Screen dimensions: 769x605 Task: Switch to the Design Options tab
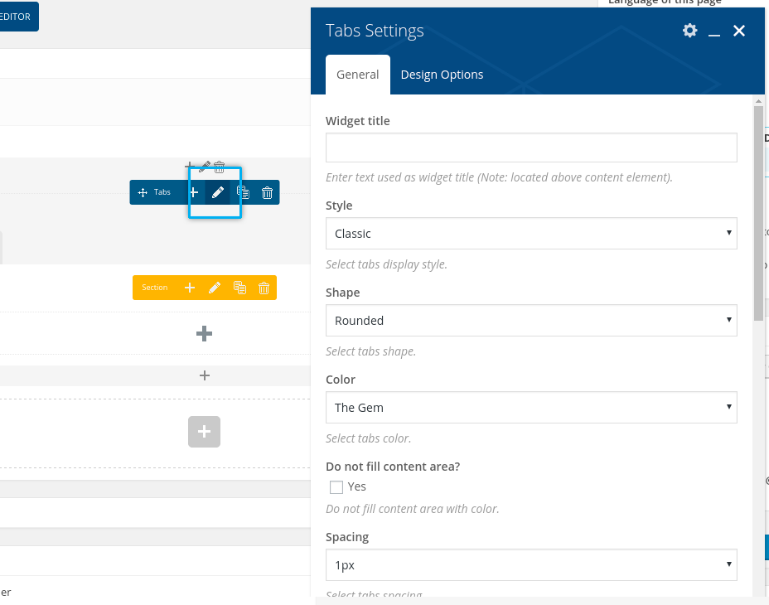pyautogui.click(x=442, y=75)
